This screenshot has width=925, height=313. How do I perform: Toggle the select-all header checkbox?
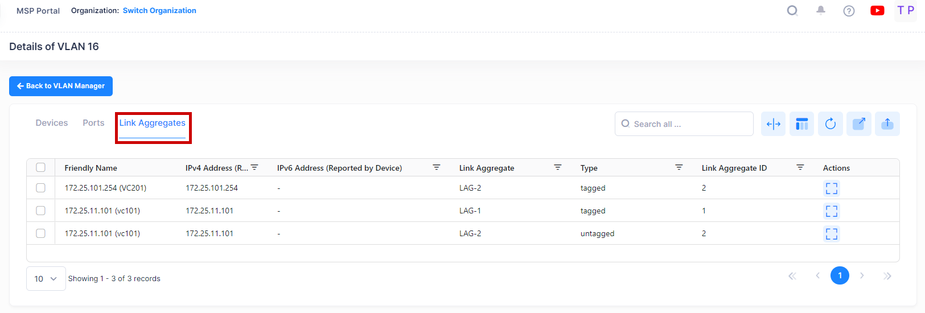(40, 167)
